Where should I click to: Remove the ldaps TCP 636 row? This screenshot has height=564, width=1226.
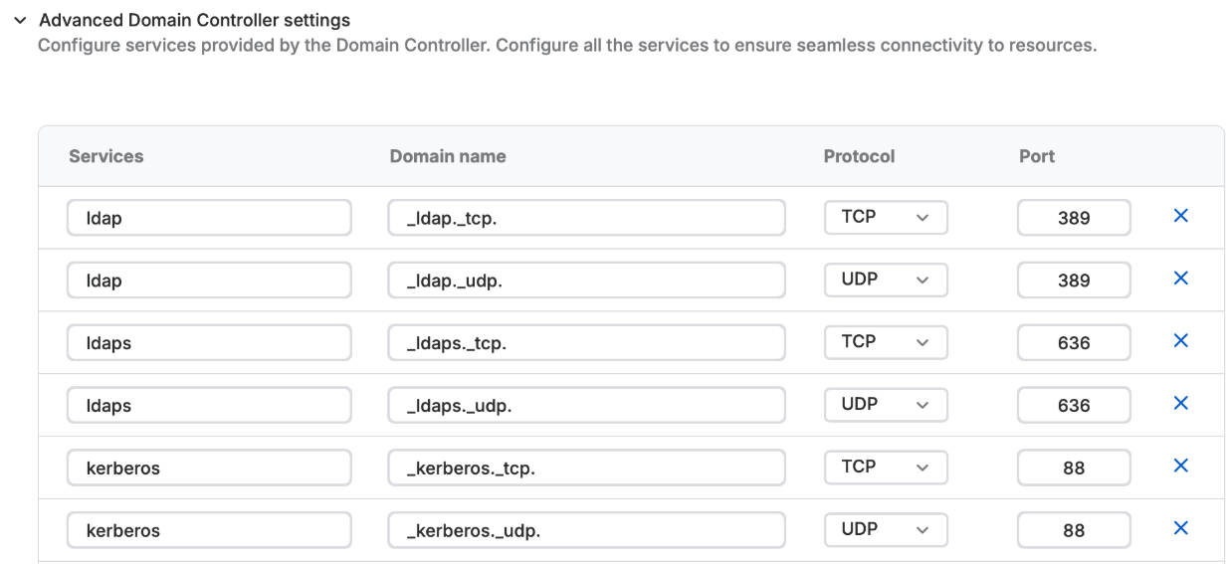pyautogui.click(x=1181, y=341)
